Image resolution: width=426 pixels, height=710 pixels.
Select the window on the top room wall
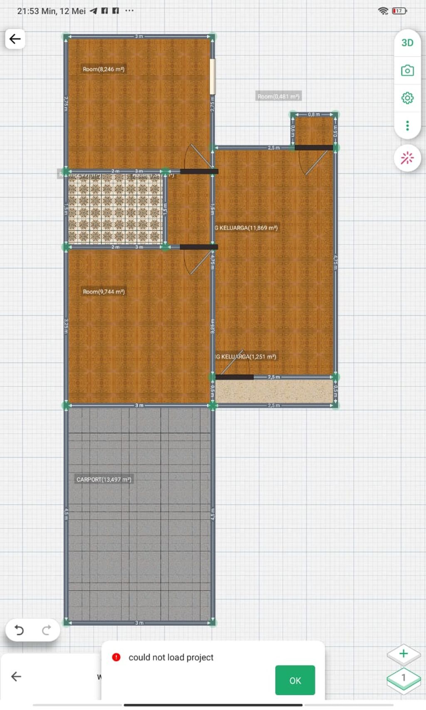pos(212,77)
